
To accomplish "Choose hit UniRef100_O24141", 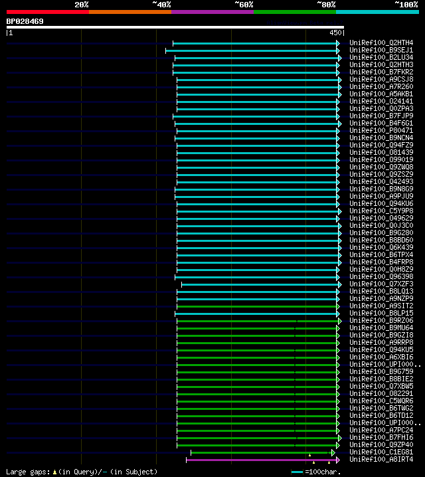I will (381, 101).
